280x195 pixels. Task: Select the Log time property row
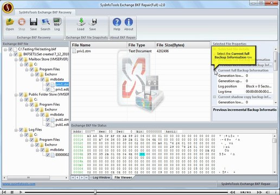point(245,92)
